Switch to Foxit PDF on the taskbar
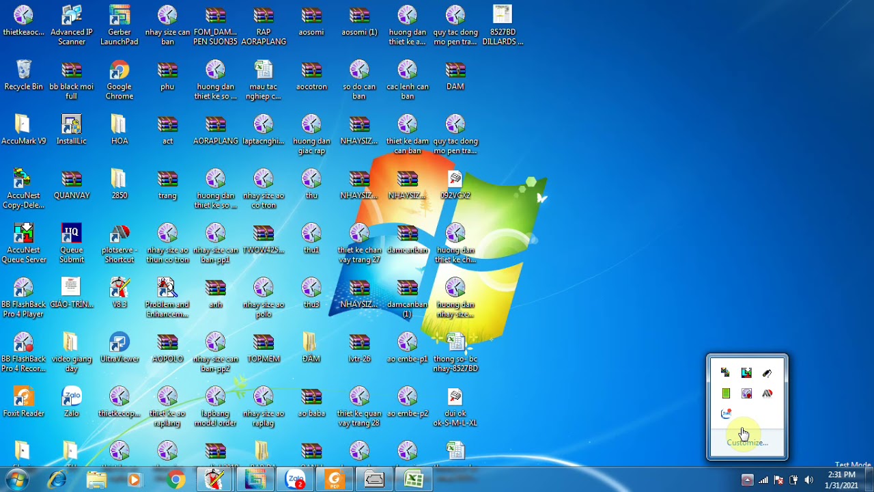The width and height of the screenshot is (874, 492). [335, 480]
